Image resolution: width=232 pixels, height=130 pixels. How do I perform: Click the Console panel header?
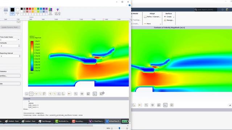coord(76,99)
